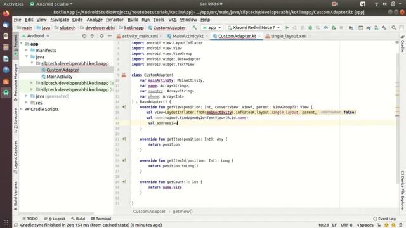
Task: Expand the manifests folder
Action: tap(27, 50)
